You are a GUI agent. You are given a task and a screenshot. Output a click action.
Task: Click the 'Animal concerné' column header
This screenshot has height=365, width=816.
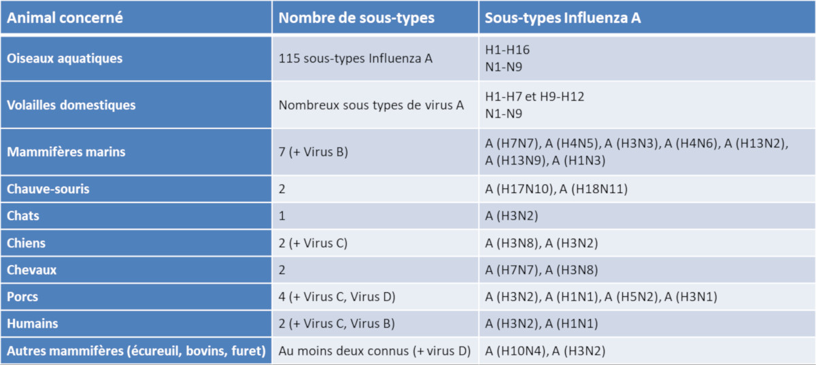(65, 18)
